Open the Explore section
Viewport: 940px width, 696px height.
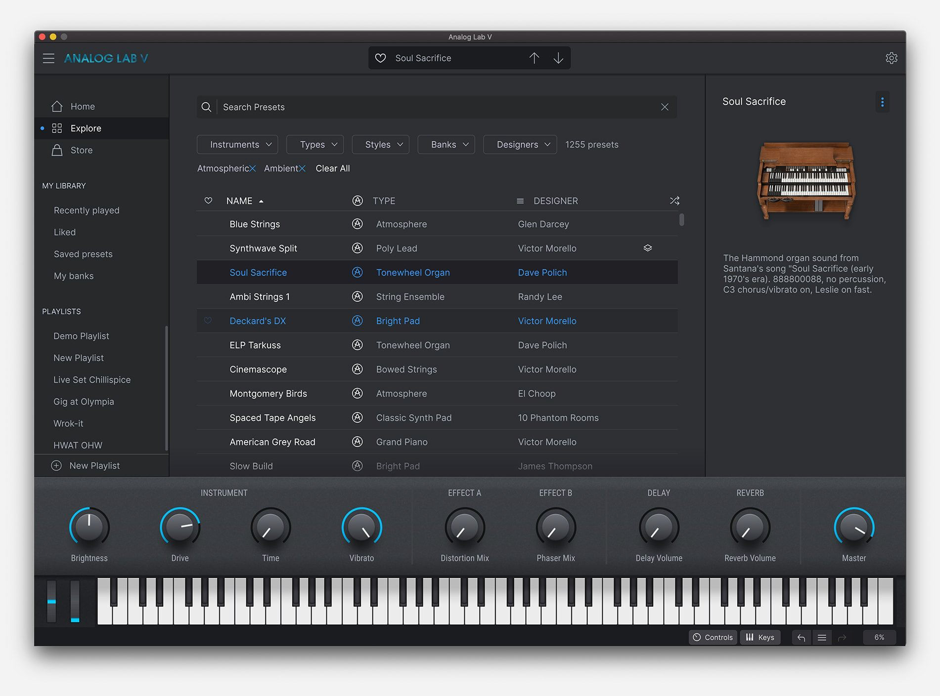(102, 128)
